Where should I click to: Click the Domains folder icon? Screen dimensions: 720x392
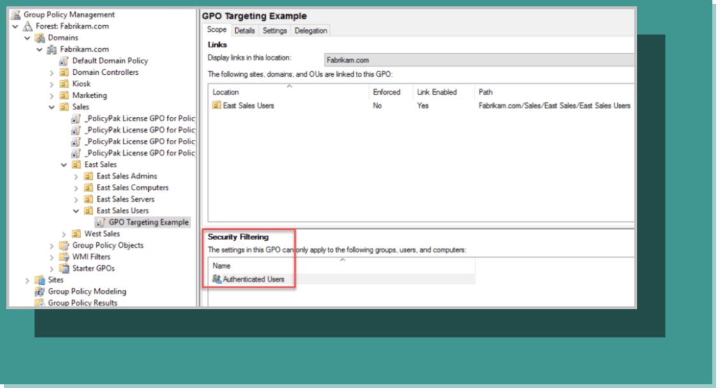[x=40, y=38]
